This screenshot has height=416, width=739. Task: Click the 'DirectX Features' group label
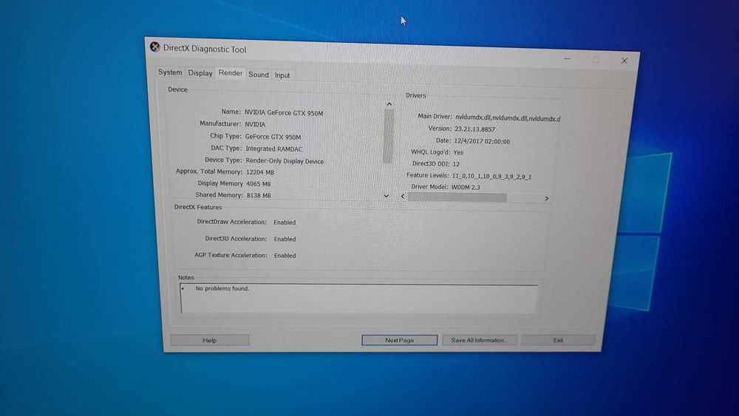[x=198, y=208]
